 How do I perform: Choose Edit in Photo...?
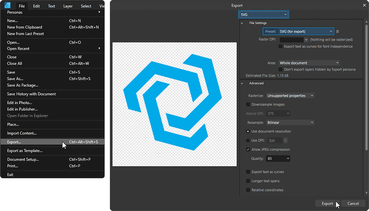click(x=52, y=103)
